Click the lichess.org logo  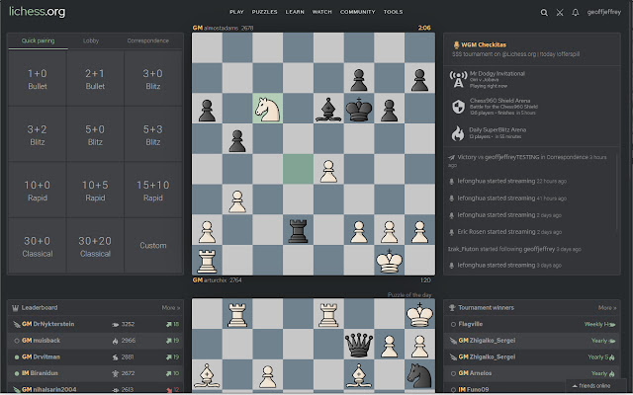click(x=38, y=12)
